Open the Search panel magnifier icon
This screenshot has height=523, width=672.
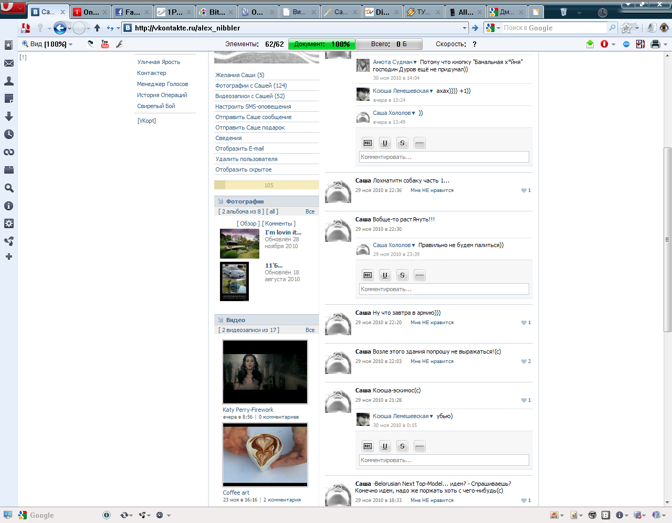click(x=9, y=188)
